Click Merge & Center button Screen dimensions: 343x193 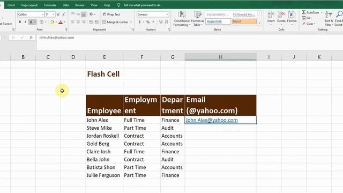click(x=115, y=22)
